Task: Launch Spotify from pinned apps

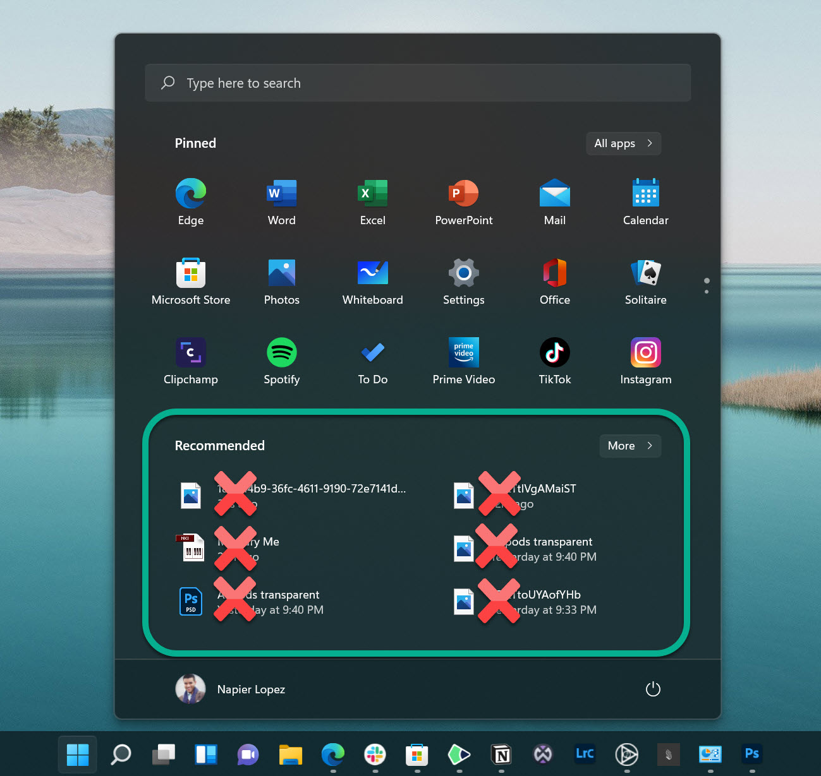Action: (x=282, y=361)
